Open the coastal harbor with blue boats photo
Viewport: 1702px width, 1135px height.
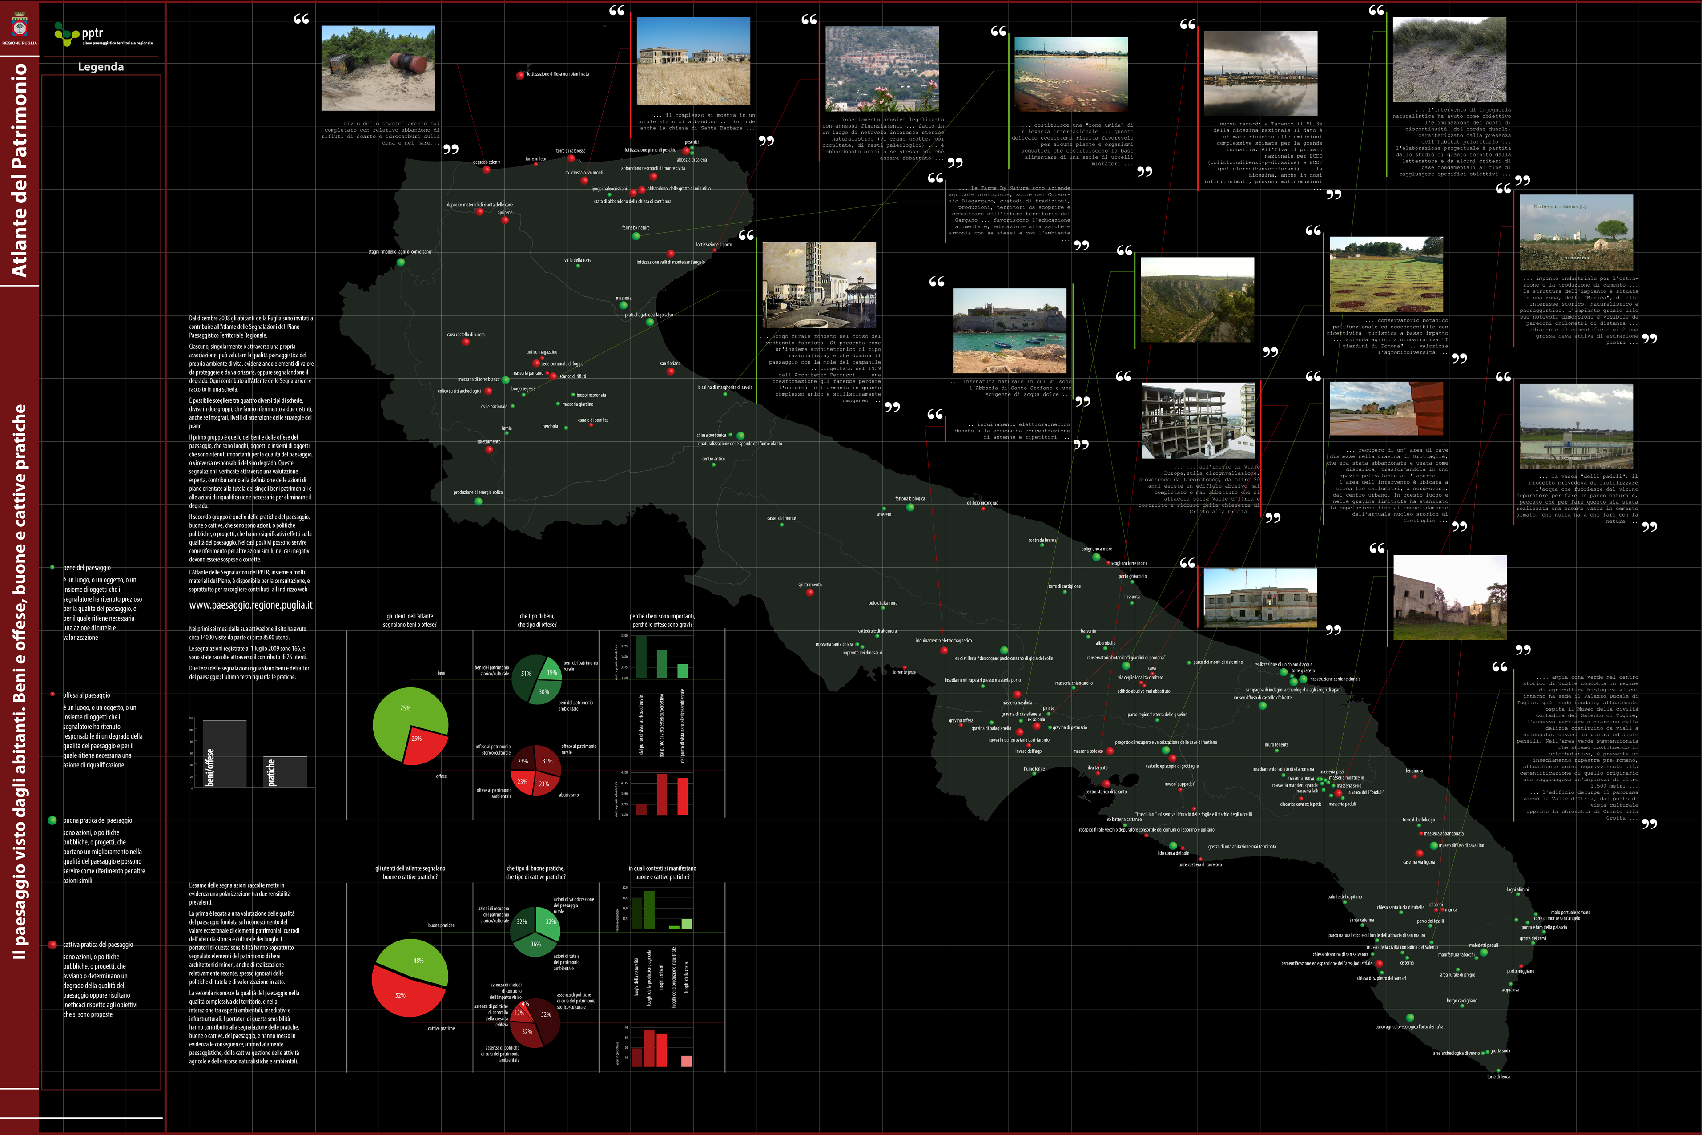1009,330
